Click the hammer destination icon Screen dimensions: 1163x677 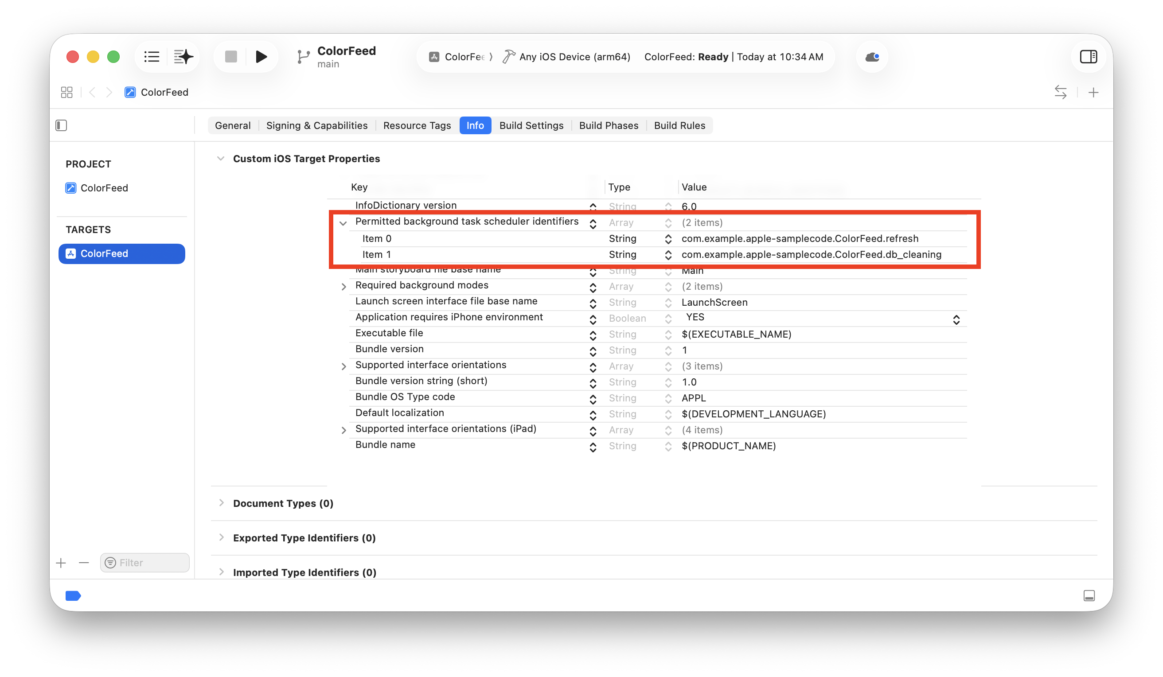pos(508,57)
